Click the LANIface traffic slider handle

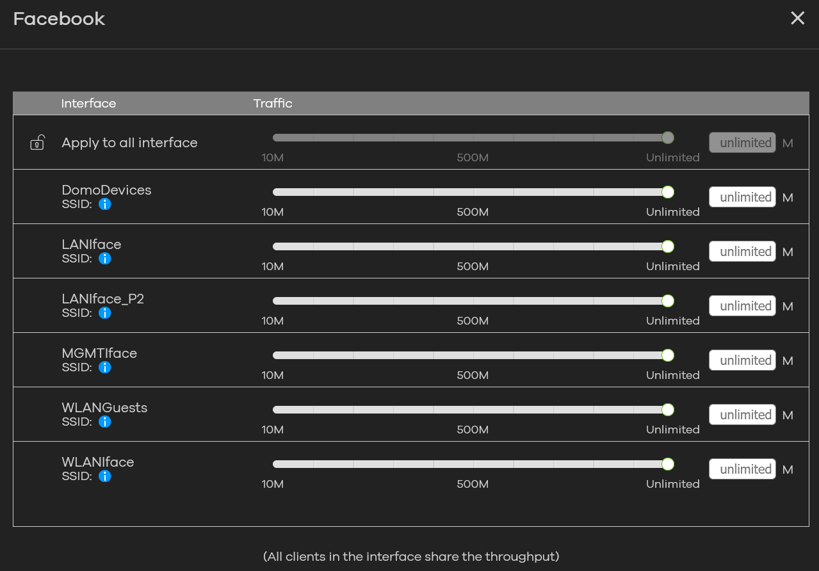click(668, 246)
